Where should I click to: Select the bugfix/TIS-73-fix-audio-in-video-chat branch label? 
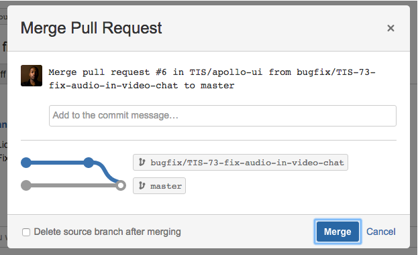click(x=240, y=162)
